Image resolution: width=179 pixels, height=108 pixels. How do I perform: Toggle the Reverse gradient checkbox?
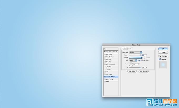[145, 57]
